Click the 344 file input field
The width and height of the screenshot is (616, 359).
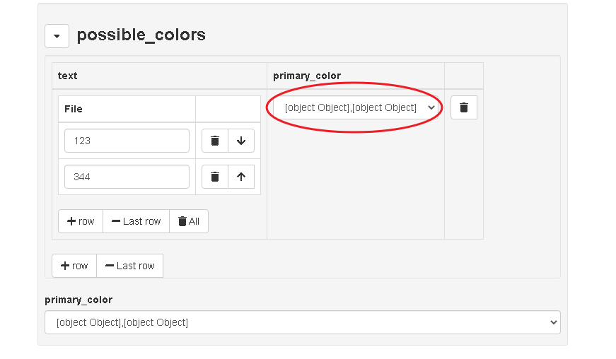(x=127, y=177)
